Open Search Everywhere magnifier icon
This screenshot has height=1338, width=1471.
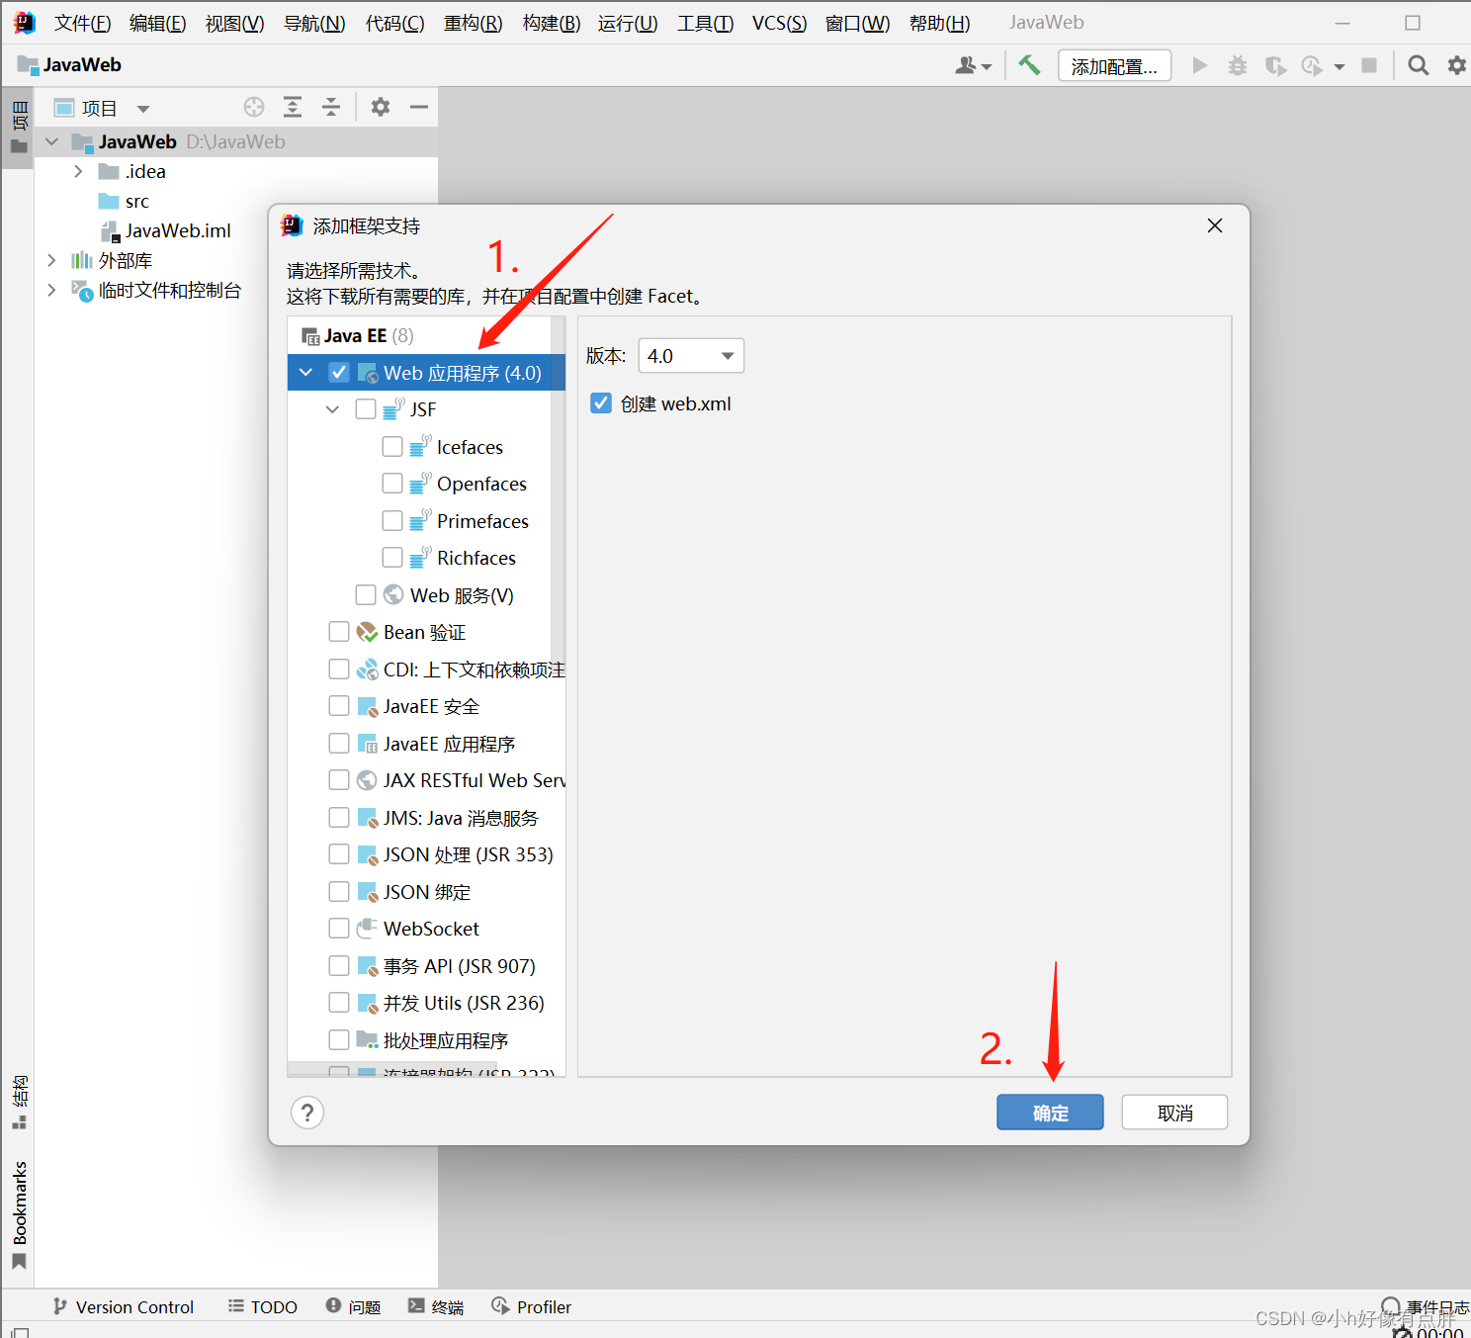(x=1418, y=65)
